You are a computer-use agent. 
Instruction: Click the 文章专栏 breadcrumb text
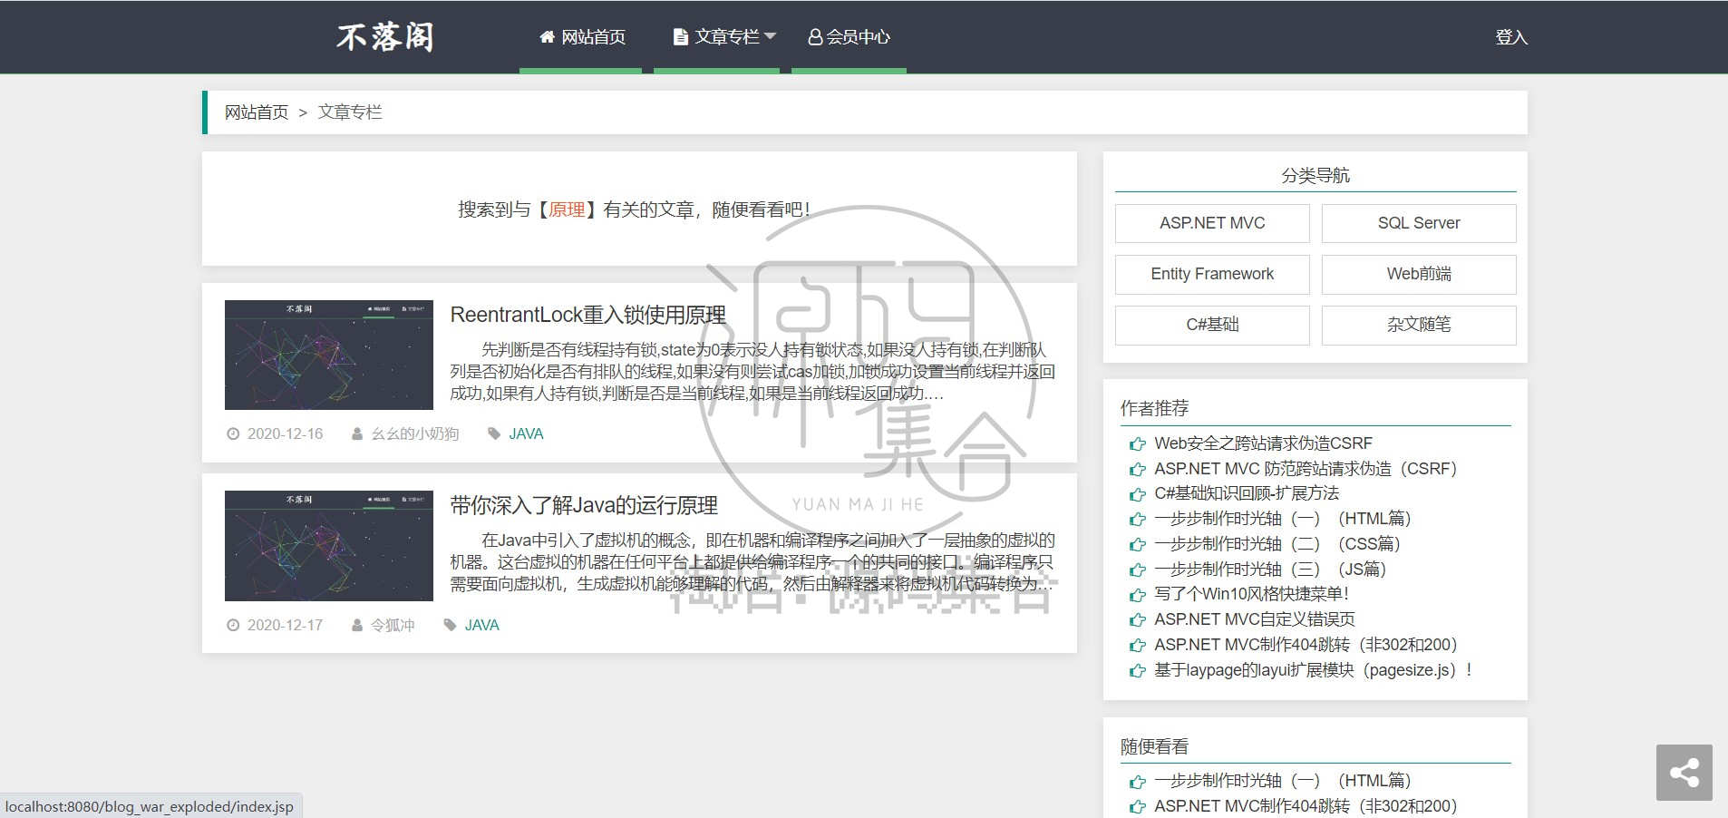tap(350, 112)
